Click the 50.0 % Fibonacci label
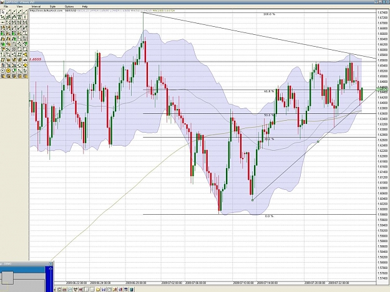This screenshot has width=390, height=292. tap(269, 115)
